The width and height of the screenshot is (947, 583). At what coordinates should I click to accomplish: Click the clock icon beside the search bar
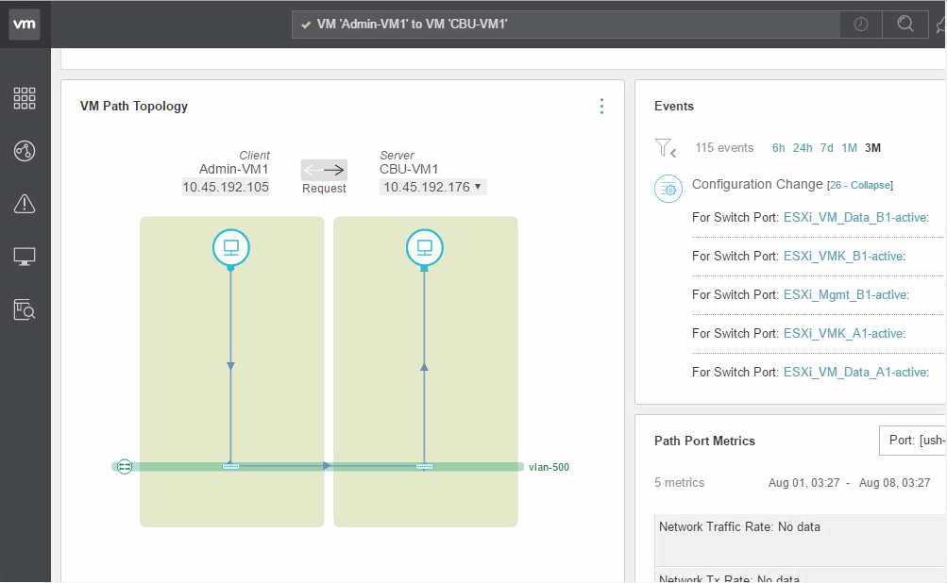(x=859, y=24)
